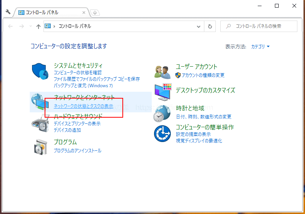Viewport: 305px width, 214px height.
Task: Close the コントロール パネル tab
Action: (84, 13)
